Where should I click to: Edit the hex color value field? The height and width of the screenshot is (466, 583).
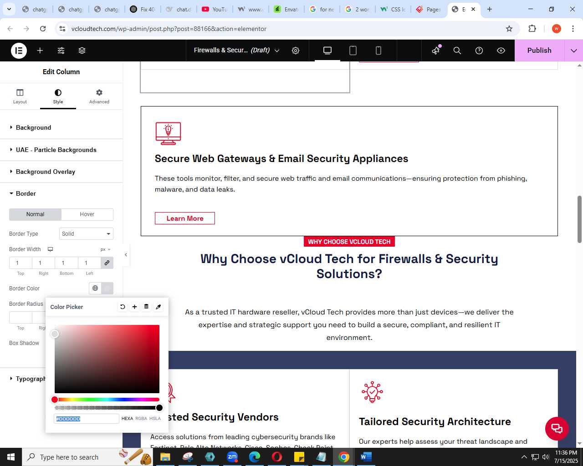87,419
